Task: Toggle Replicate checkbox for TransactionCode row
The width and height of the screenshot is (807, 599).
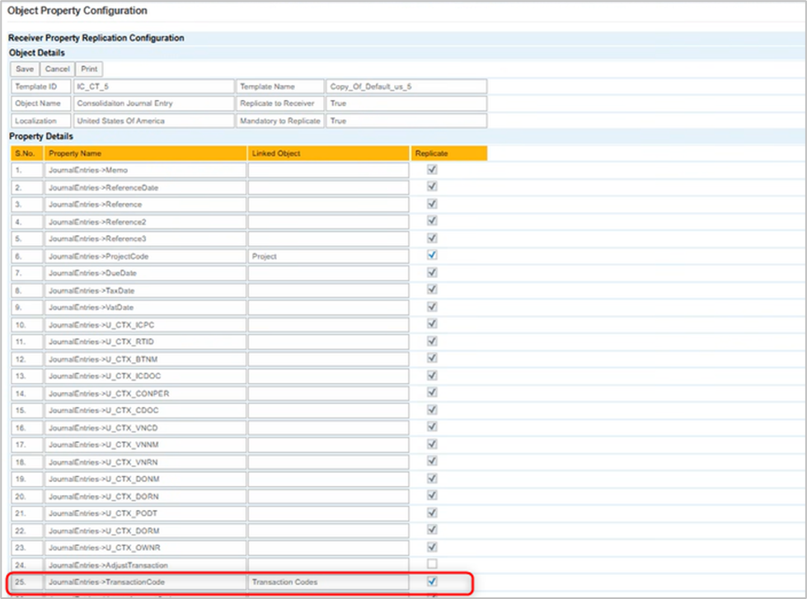Action: click(x=432, y=582)
